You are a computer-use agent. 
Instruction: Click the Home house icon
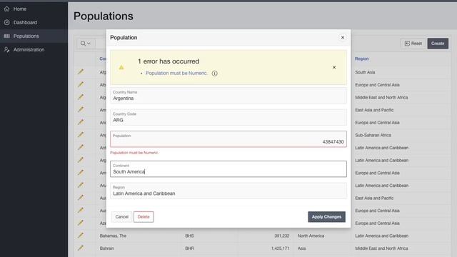pyautogui.click(x=6, y=9)
